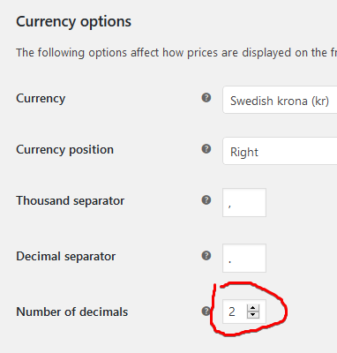Decrease decimals with the down stepper arrow
Viewport: 337px width, 353px height.
[x=253, y=315]
